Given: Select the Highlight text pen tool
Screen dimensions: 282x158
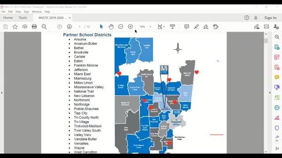Looking at the screenshot, I should tap(197, 27).
